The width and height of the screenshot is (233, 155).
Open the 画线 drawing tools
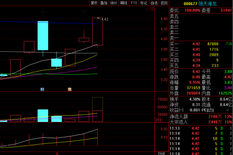click(x=124, y=3)
